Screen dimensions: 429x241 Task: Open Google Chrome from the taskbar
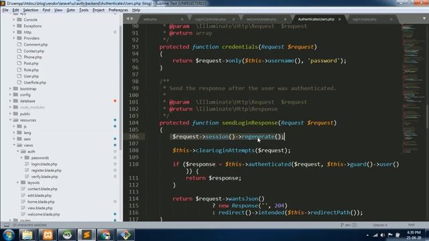[106, 235]
